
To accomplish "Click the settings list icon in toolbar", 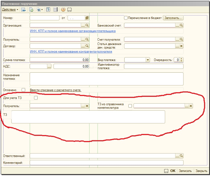I will click(56, 9).
